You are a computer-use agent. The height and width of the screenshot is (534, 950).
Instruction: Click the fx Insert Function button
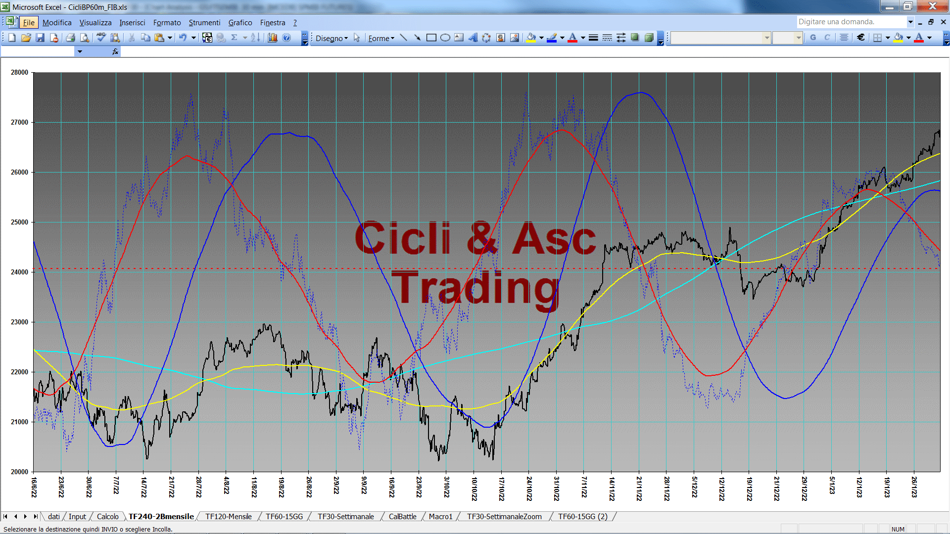tap(115, 51)
